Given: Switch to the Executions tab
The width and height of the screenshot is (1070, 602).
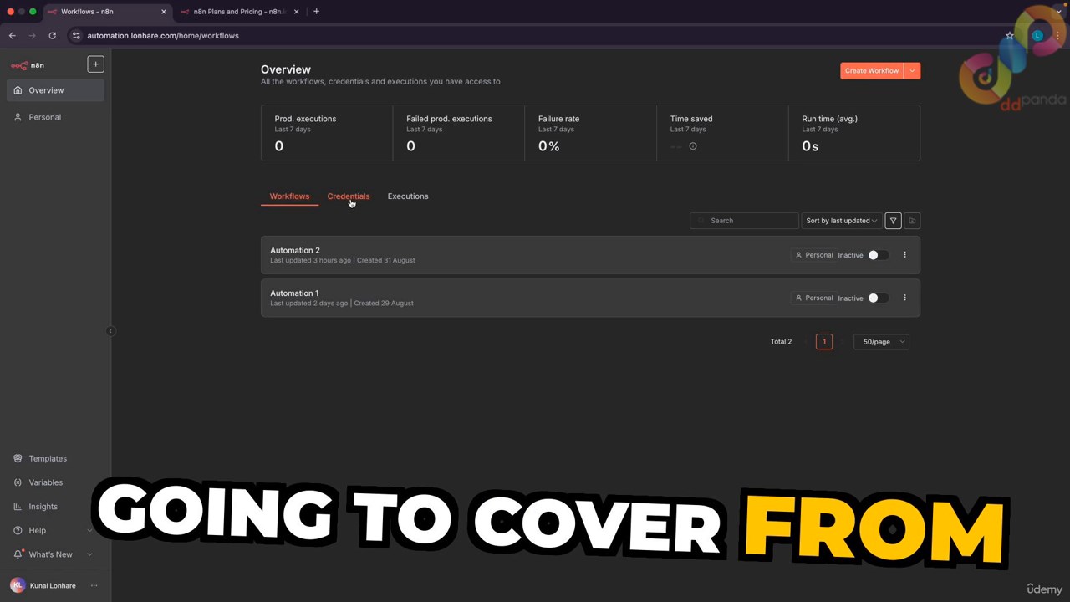Looking at the screenshot, I should [408, 196].
